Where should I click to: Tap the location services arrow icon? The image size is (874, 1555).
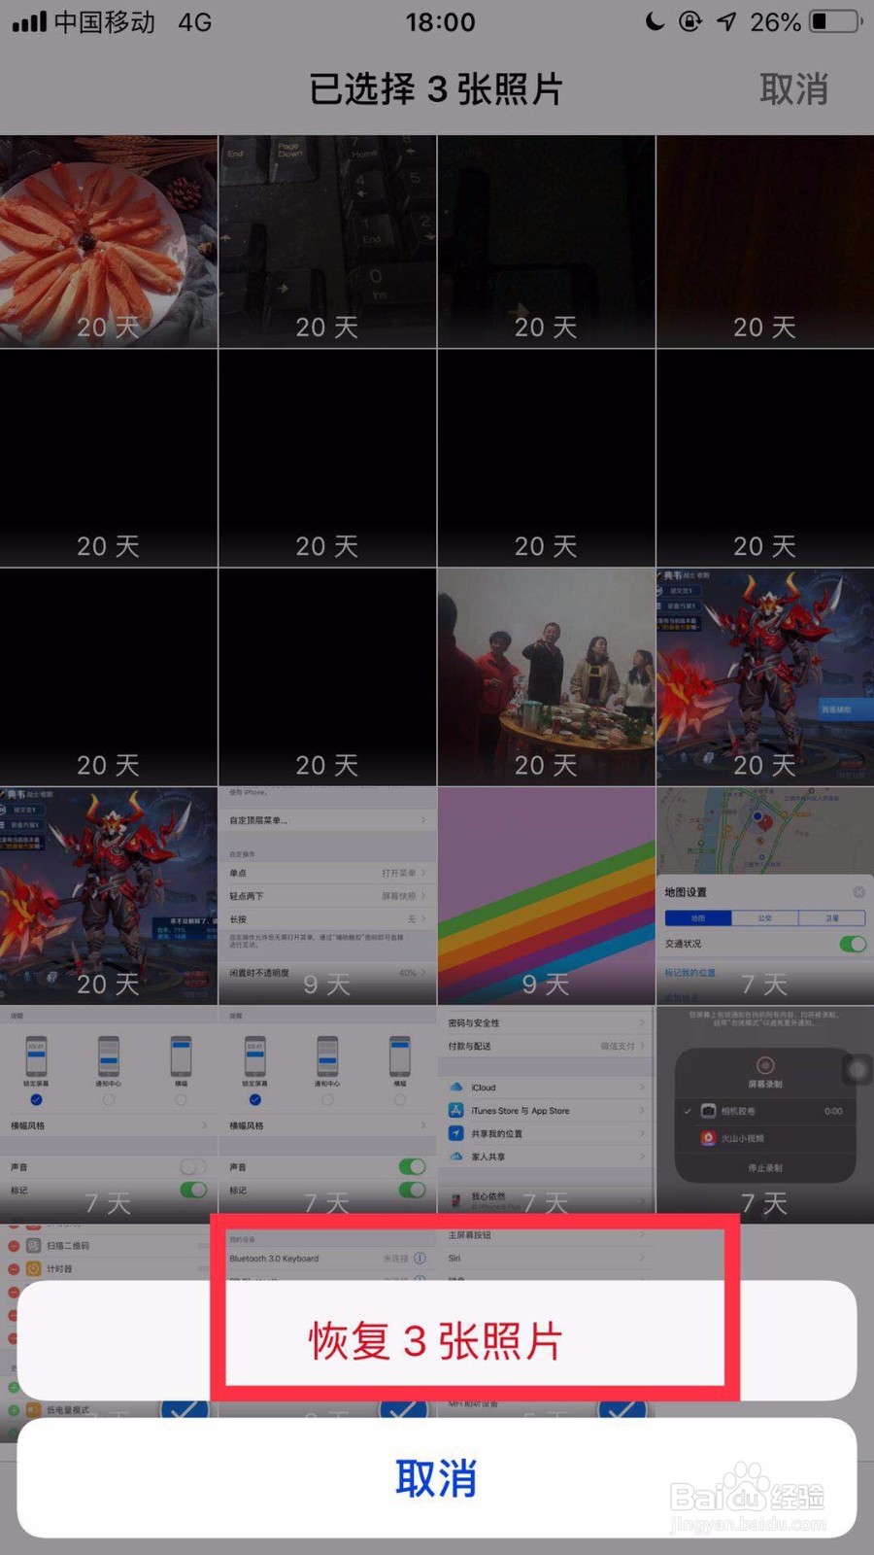click(x=727, y=21)
